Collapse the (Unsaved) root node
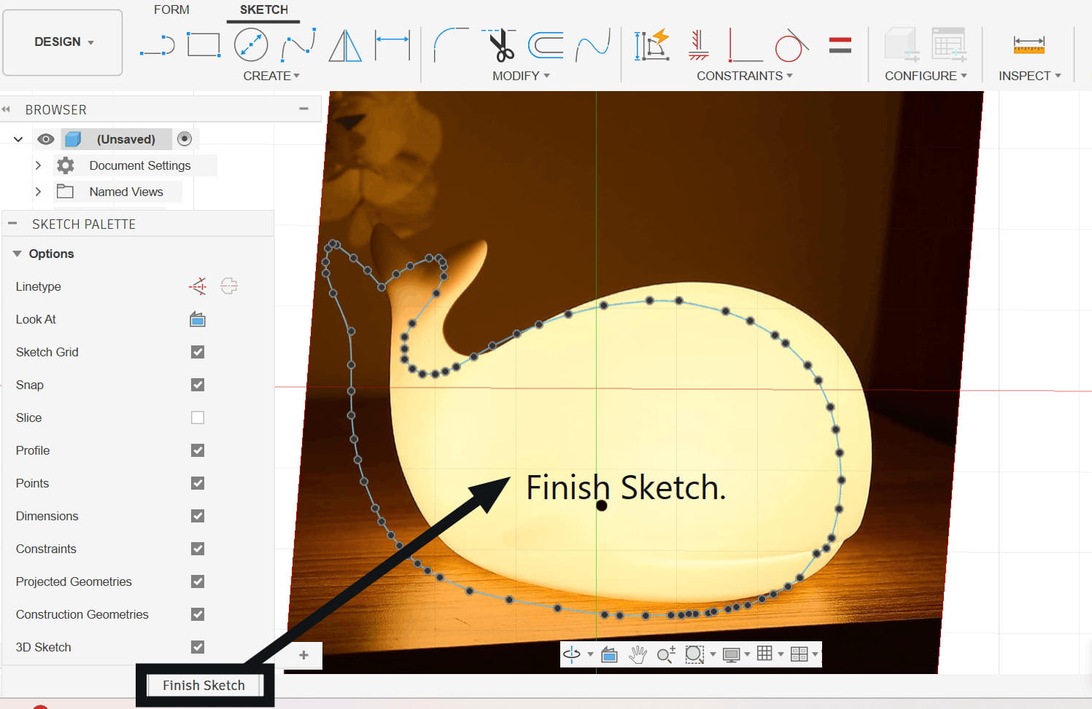The width and height of the screenshot is (1092, 709). [x=18, y=139]
